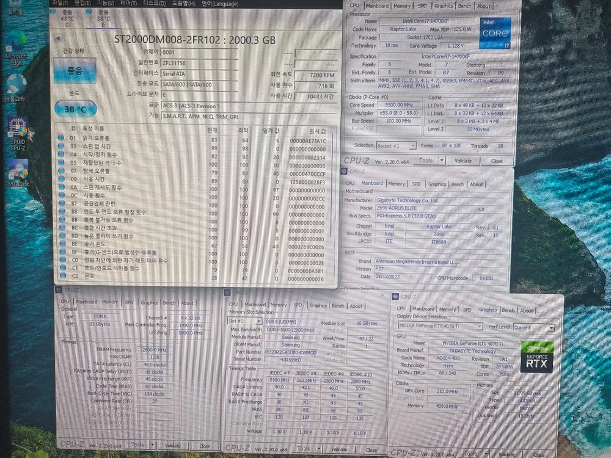Open CrystalDiskInfo desktop shortcut

coord(17,173)
